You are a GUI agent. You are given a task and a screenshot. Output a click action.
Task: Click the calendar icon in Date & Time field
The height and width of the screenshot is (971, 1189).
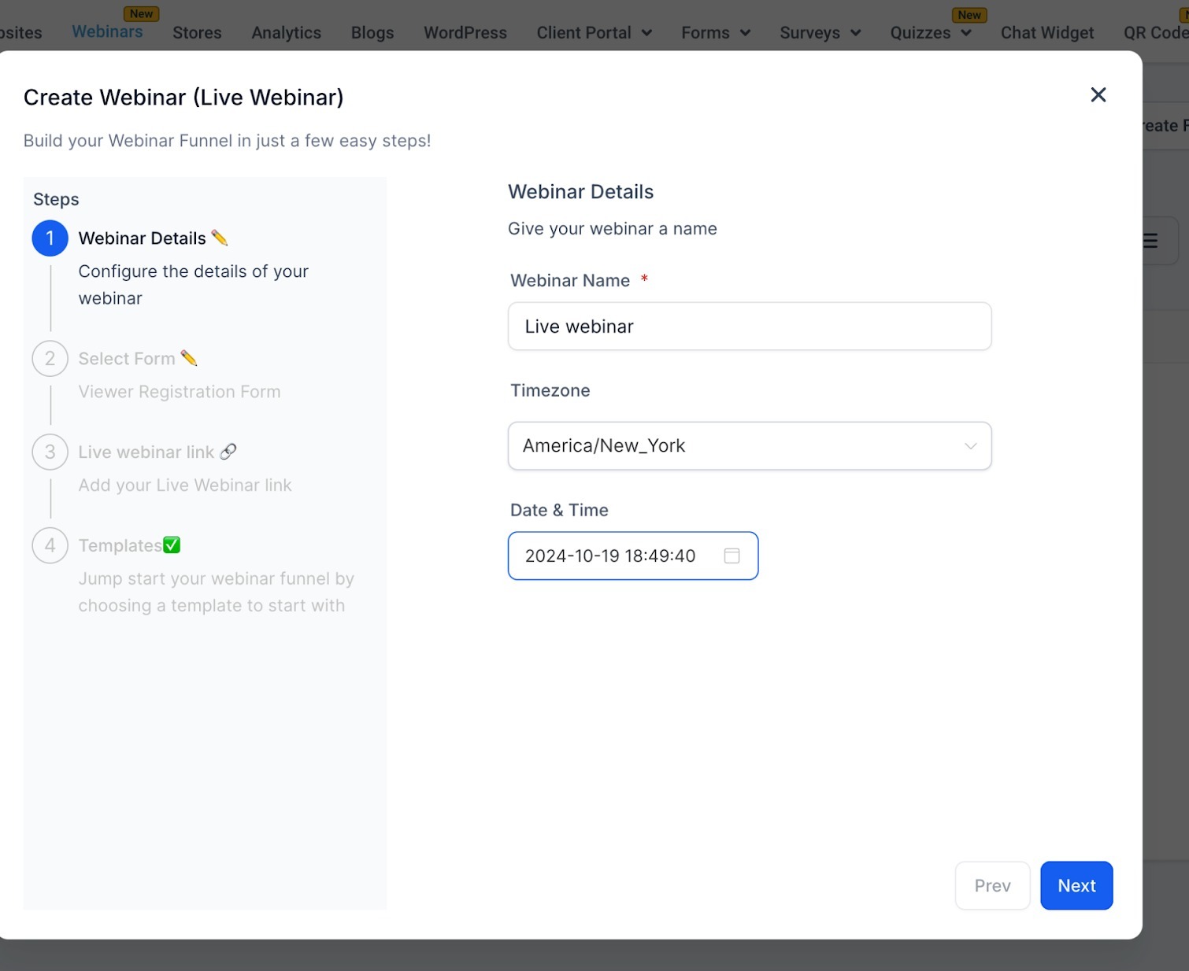pos(732,556)
